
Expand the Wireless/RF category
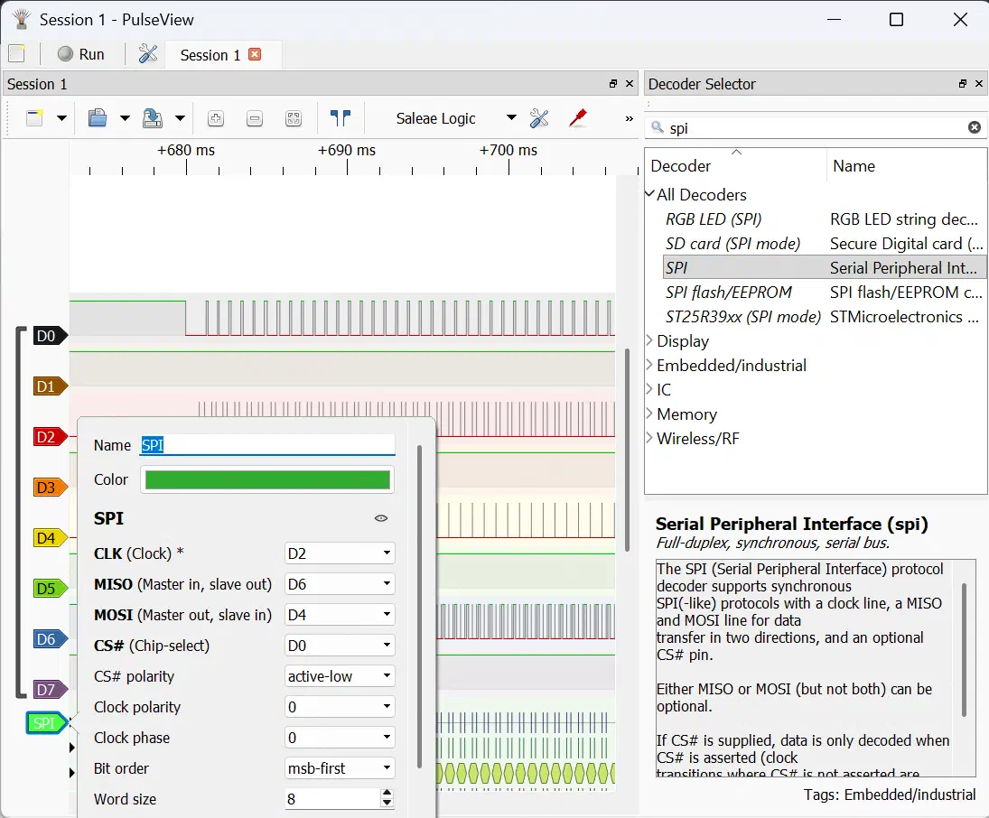coord(649,438)
